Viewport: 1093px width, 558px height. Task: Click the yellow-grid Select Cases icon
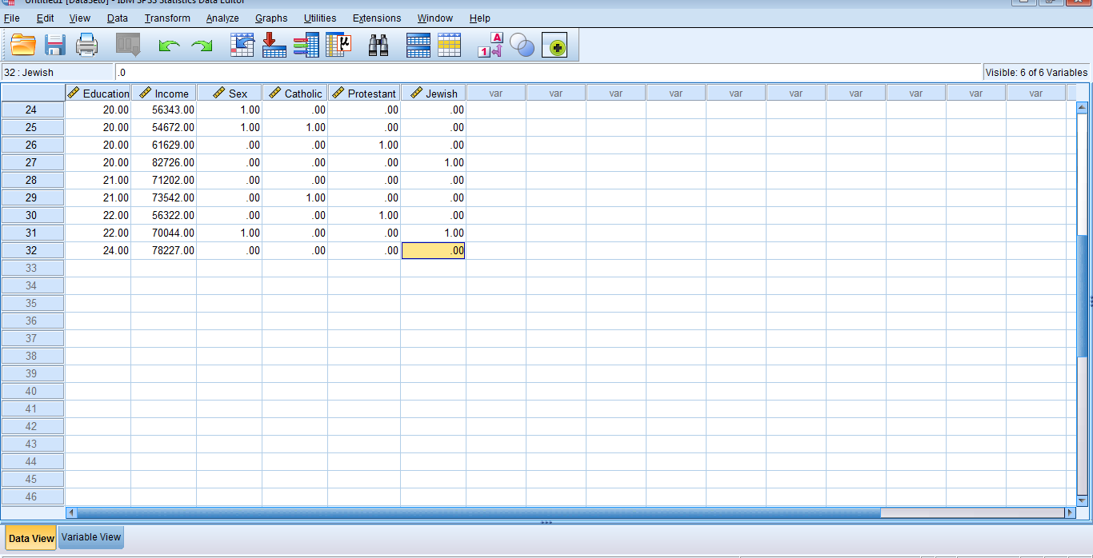point(450,46)
